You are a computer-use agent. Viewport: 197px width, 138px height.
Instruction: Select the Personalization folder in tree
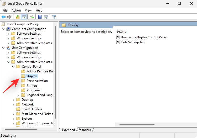click(x=37, y=81)
